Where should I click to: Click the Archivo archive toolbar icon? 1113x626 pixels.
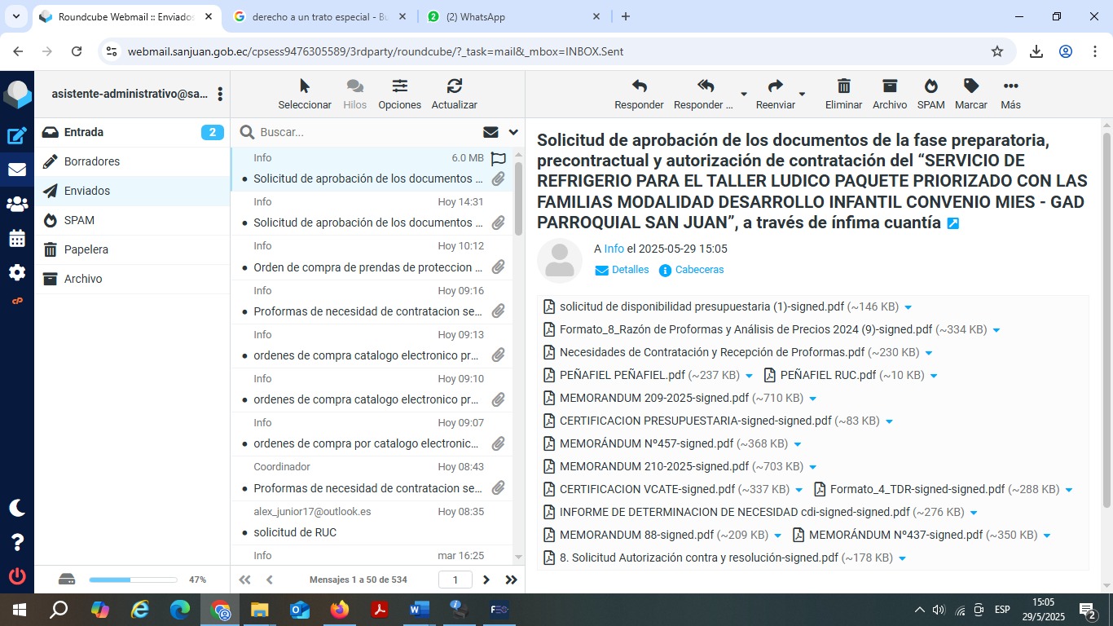point(889,86)
